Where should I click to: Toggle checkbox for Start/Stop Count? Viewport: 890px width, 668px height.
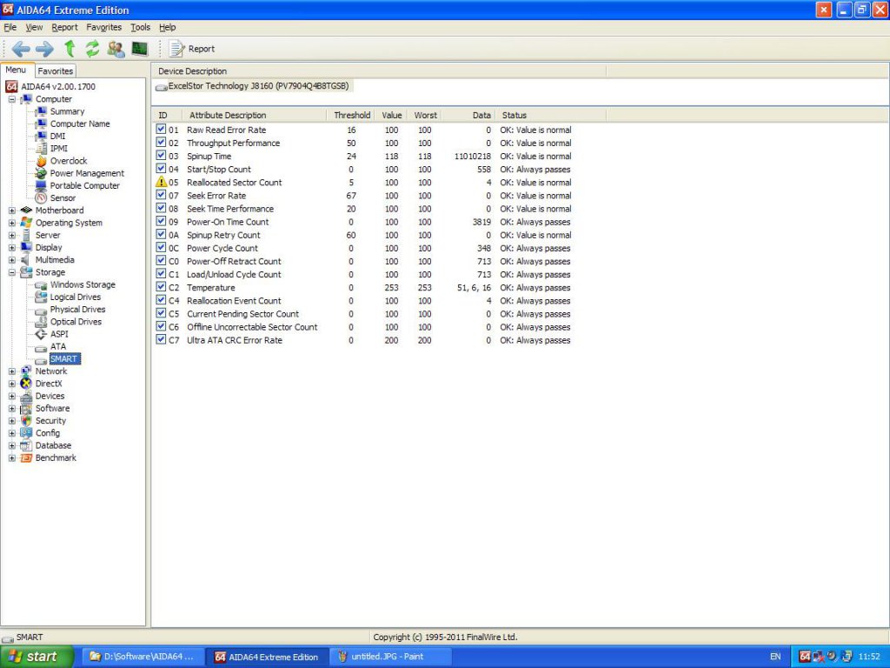(x=161, y=169)
